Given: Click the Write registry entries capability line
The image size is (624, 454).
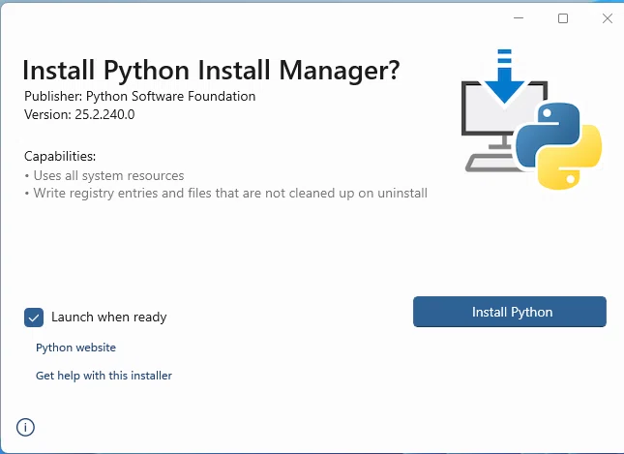Looking at the screenshot, I should click(x=225, y=194).
